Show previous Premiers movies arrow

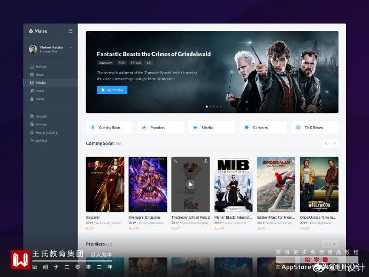[x=326, y=244]
